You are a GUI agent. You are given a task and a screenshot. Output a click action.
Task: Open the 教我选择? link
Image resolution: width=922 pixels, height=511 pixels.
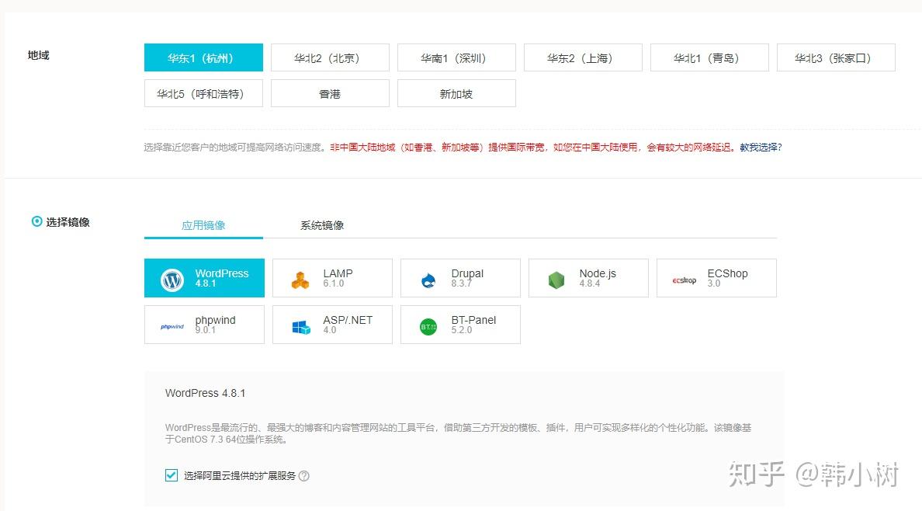click(x=761, y=148)
